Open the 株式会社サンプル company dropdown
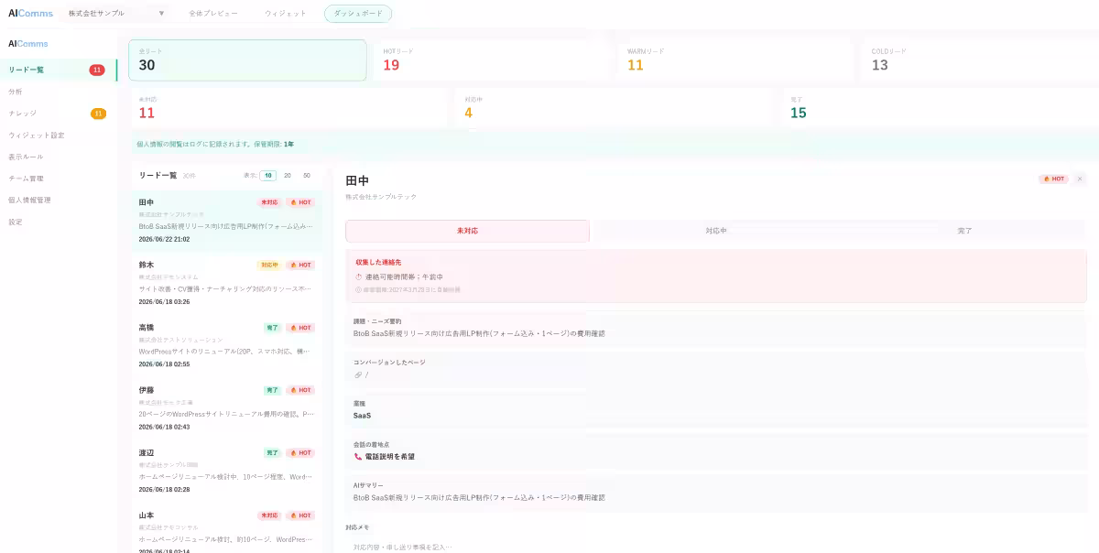This screenshot has height=553, width=1099. 116,14
